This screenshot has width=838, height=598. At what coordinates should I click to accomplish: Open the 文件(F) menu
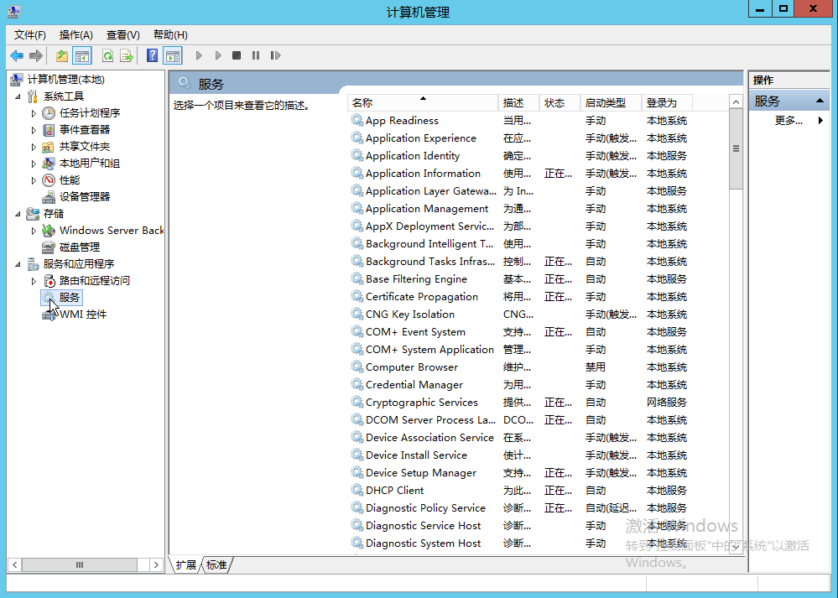(x=30, y=34)
